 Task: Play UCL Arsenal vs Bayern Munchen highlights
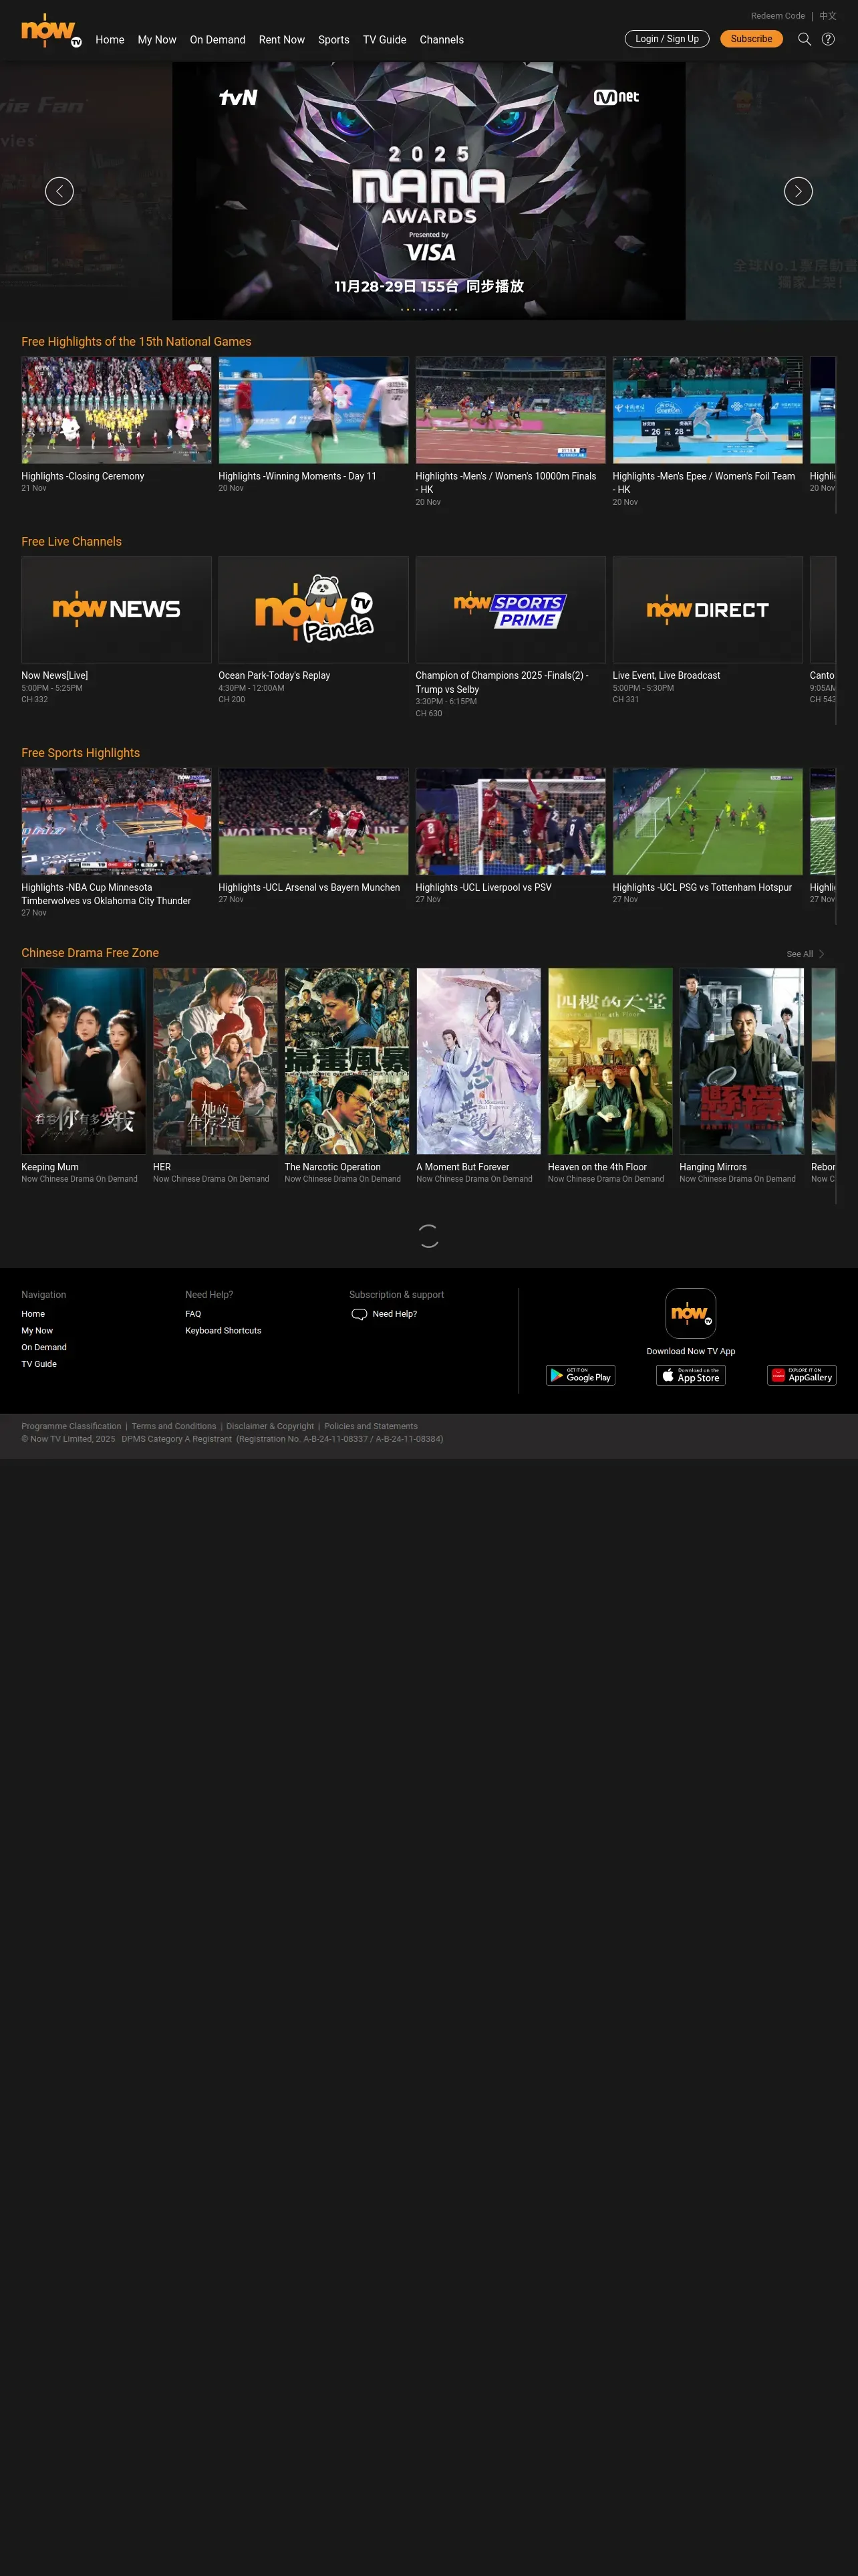(313, 821)
